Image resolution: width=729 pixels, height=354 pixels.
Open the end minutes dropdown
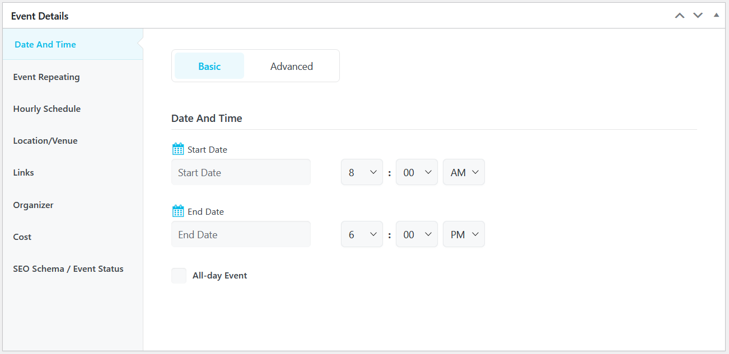[x=417, y=234]
